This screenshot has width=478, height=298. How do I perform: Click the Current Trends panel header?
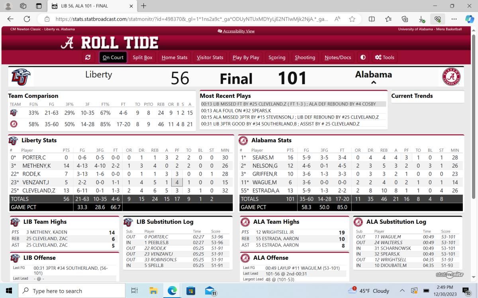point(412,96)
